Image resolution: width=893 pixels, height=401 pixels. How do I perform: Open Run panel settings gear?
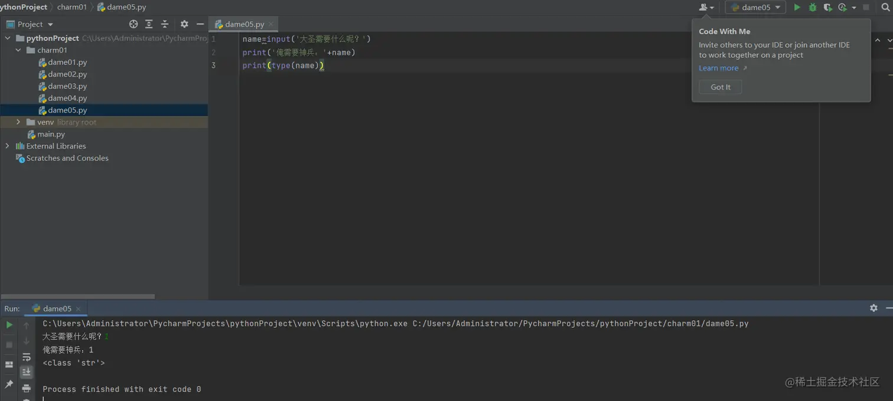coord(874,308)
